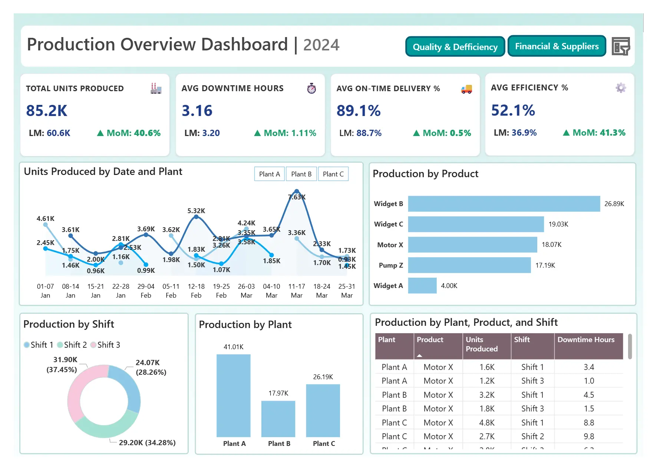Click the stopwatch icon on Avg Downtime Hours card

311,89
